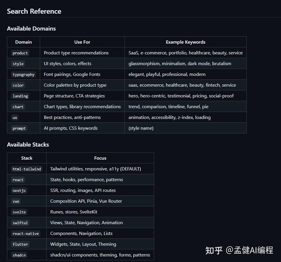Select the 'chart' domain code tag
Viewport: 281px width, 262px height.
point(18,107)
